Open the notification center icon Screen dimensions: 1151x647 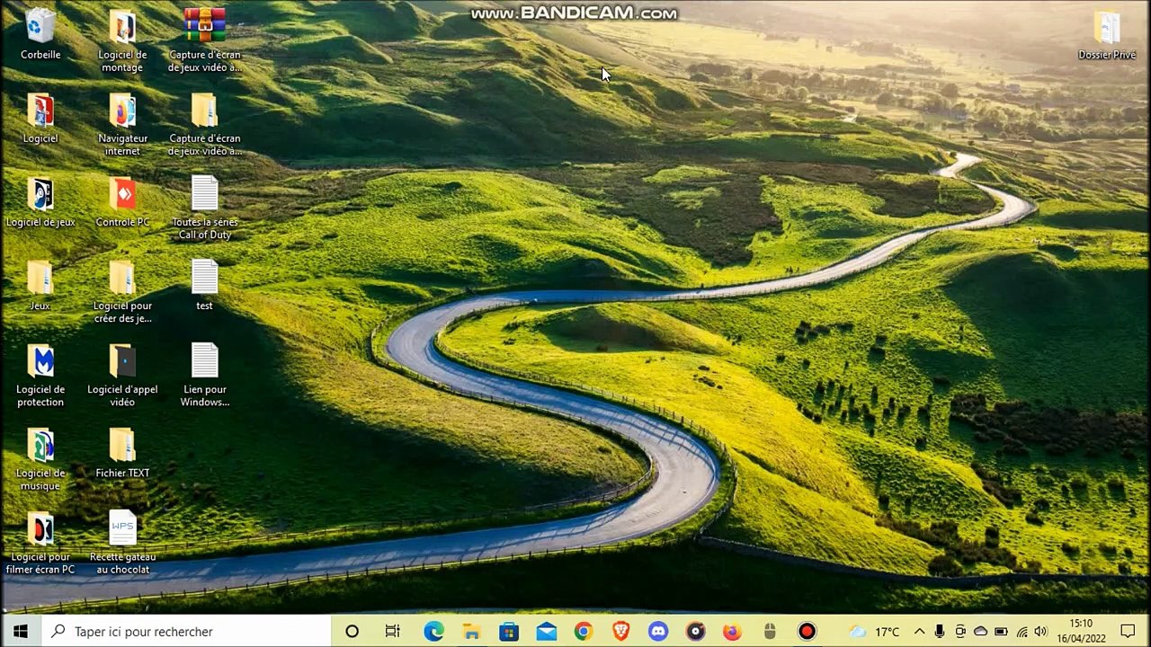[1128, 632]
